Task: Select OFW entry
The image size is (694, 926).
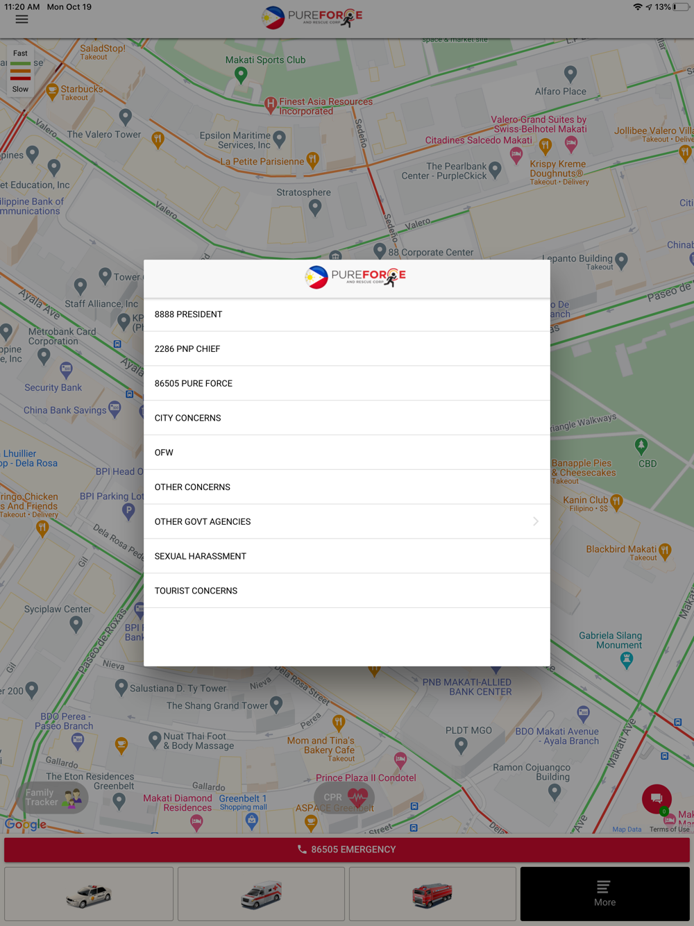Action: 347,453
